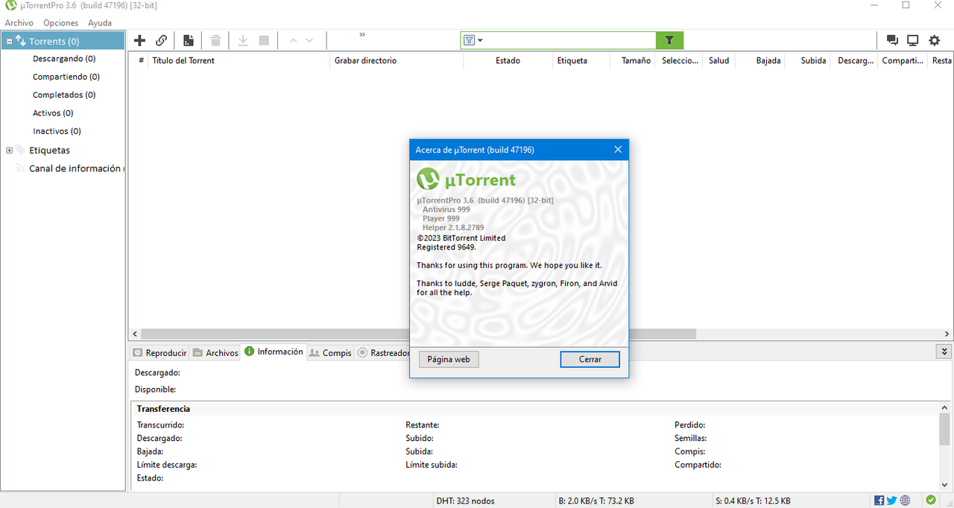The width and height of the screenshot is (954, 508).
Task: Open Twitter icon in status bar
Action: click(892, 501)
